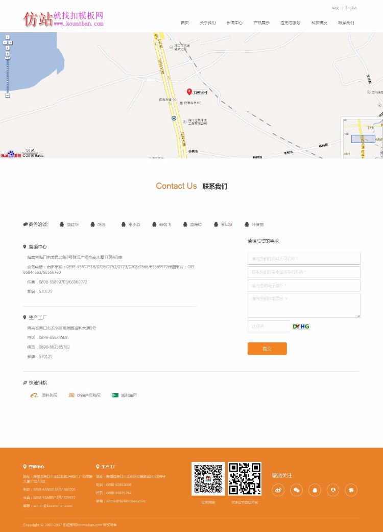Switch language to 中文
The height and width of the screenshot is (532, 383).
[336, 8]
